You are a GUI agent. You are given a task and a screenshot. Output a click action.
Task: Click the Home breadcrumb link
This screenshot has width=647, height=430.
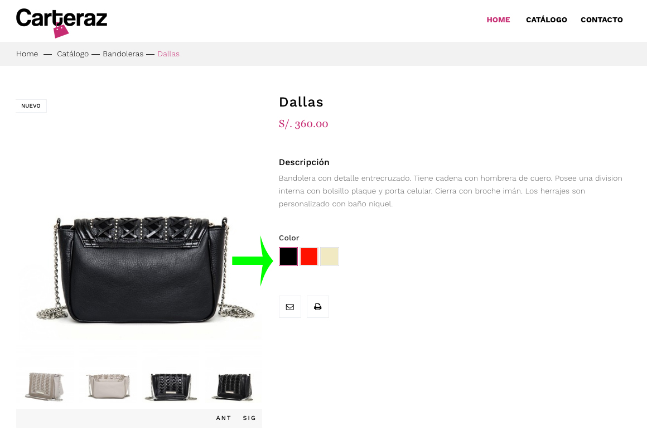coord(27,54)
